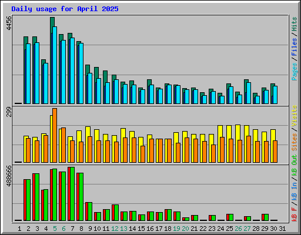Viewport: 301px width, 235px height.
Task: Click day 27 label on the x-axis
Action: point(247,229)
